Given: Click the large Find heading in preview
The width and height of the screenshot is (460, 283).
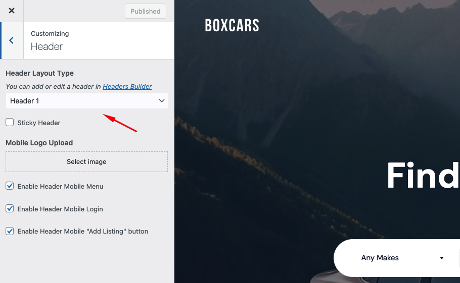Looking at the screenshot, I should pos(423,176).
